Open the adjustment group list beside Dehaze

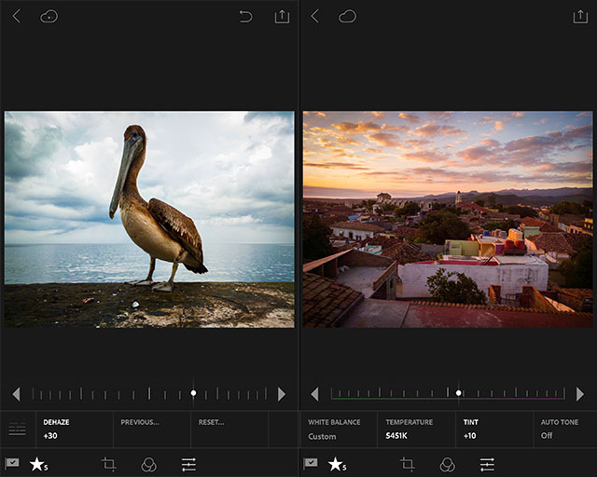(x=17, y=429)
